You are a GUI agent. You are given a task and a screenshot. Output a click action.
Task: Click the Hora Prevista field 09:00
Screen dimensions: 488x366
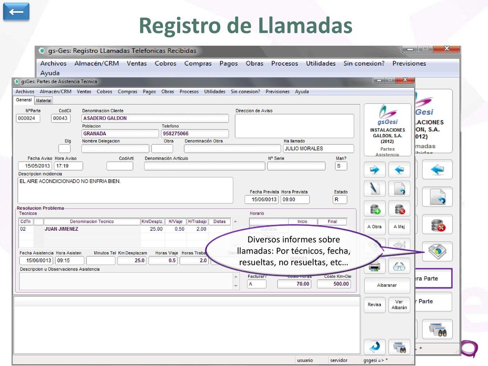[x=295, y=200]
